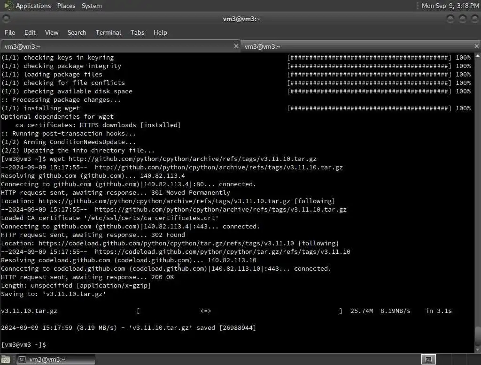This screenshot has height=365, width=481.
Task: Click the wget command line text
Action: [x=183, y=159]
